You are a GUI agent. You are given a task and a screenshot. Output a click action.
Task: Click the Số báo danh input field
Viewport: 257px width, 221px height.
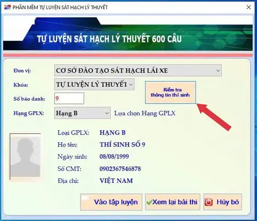pyautogui.click(x=69, y=99)
